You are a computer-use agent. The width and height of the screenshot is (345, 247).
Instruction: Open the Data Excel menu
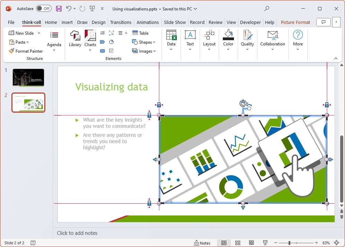171,40
